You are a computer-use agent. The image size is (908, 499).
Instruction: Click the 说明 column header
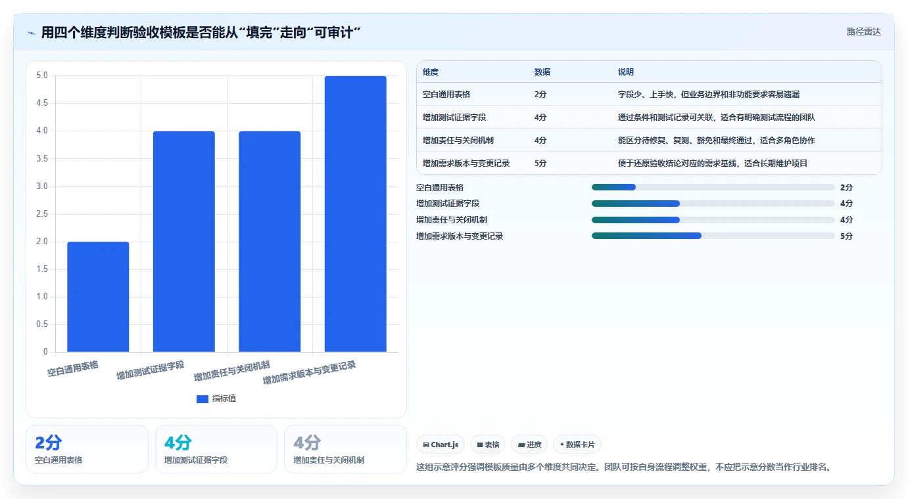[626, 72]
